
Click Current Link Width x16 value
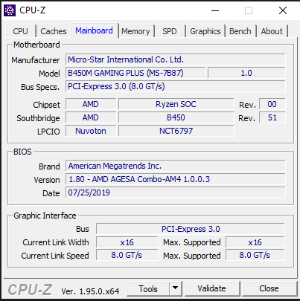point(127,242)
